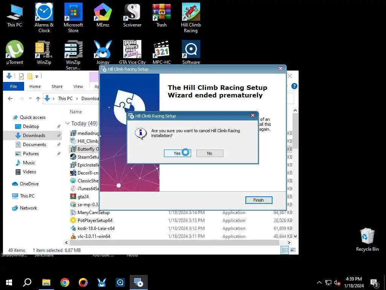
Task: Select the Trash WinRAR desktop icon
Action: 161,15
